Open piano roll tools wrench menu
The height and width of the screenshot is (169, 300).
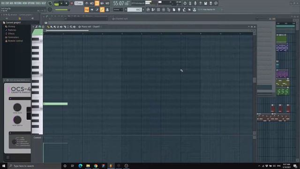coord(37,27)
